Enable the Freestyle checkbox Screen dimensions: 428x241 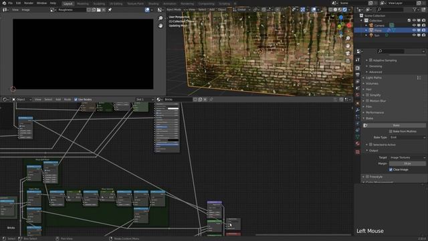click(367, 177)
